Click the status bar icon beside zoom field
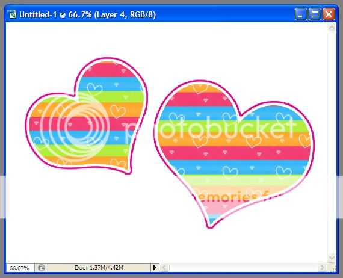 [42, 268]
